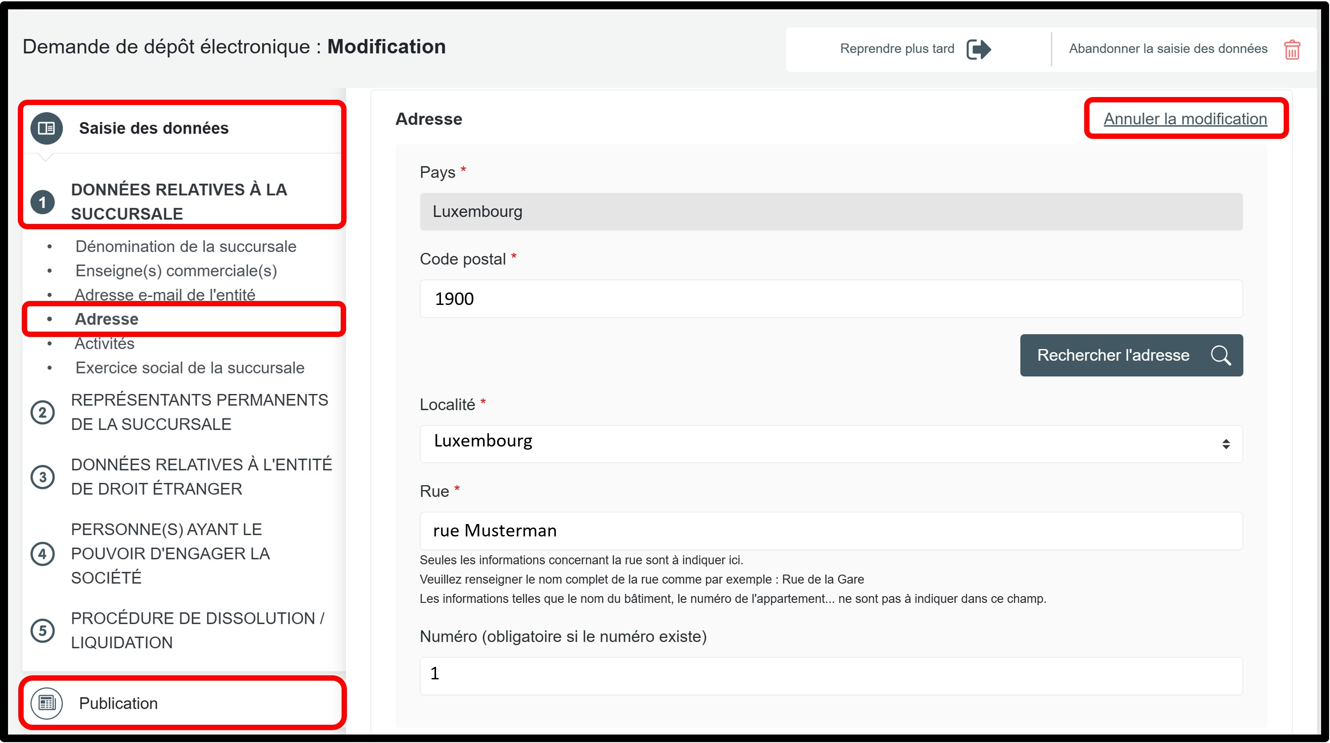The height and width of the screenshot is (743, 1330).
Task: Click the red trash bin icon
Action: point(1291,50)
